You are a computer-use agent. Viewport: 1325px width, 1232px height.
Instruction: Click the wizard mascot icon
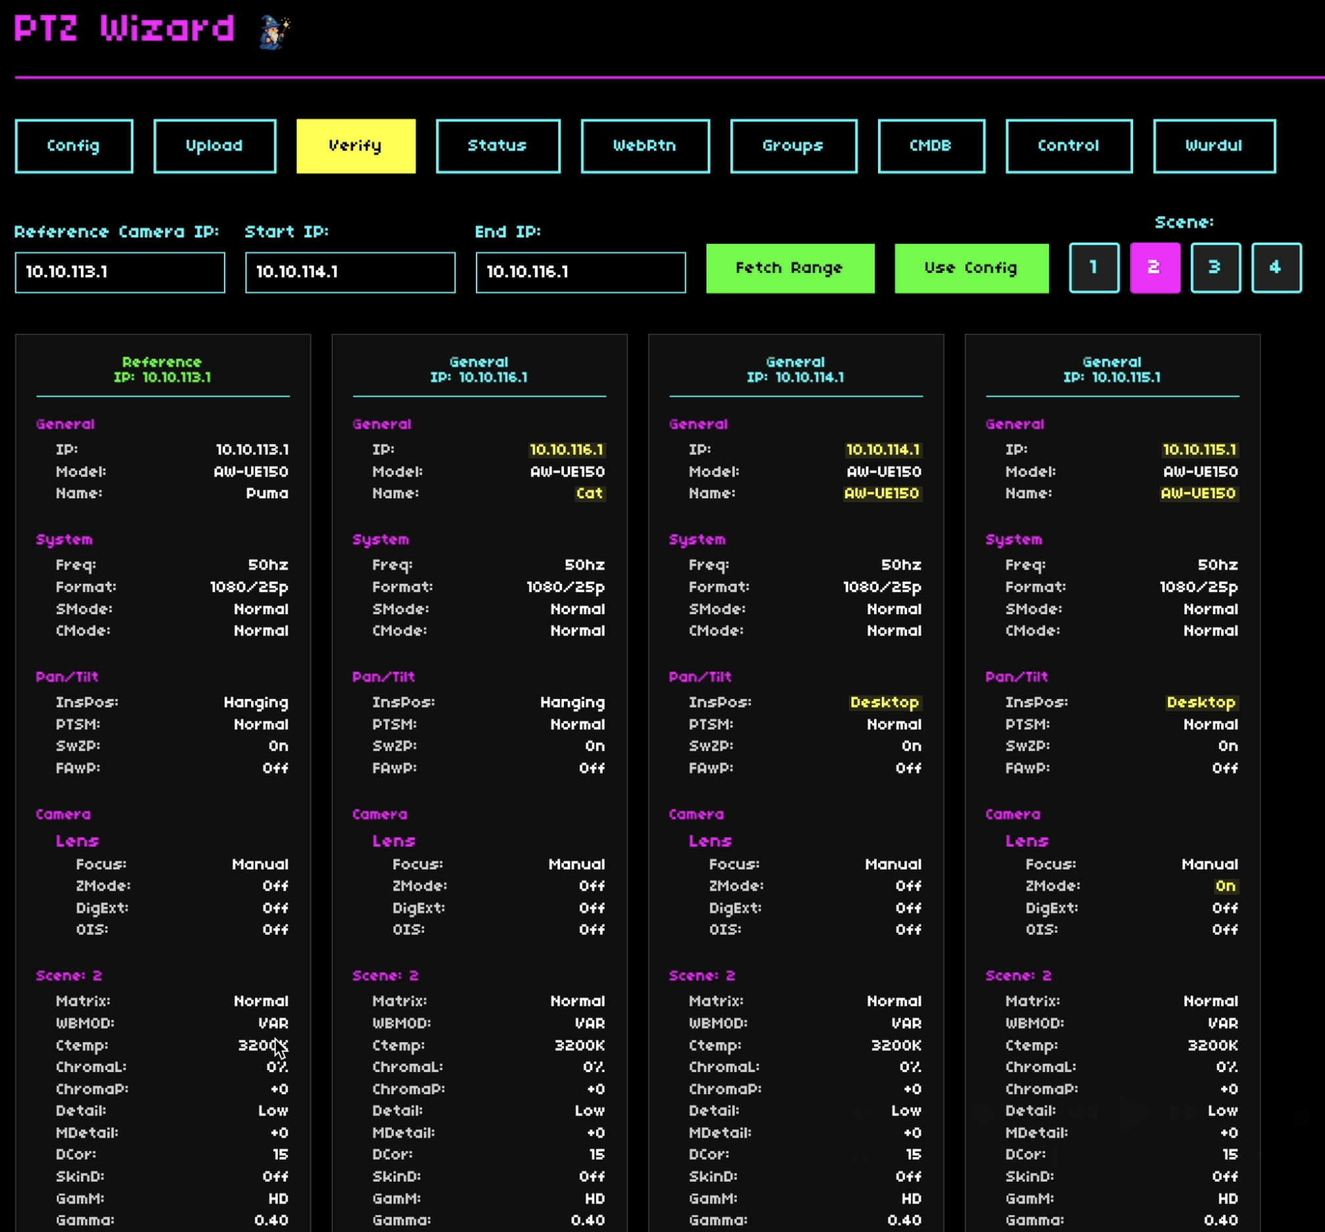[x=275, y=33]
